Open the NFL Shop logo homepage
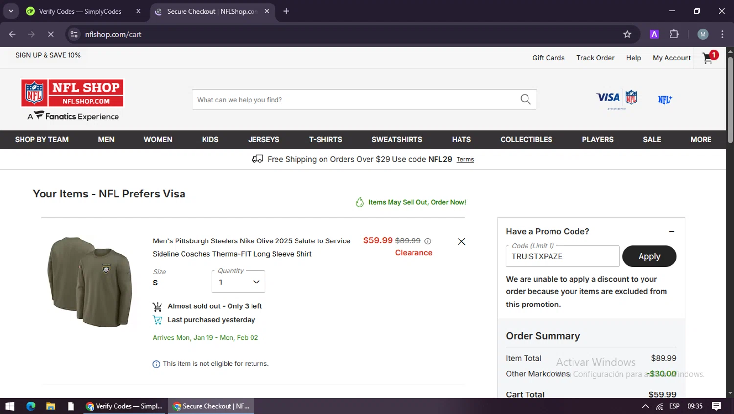This screenshot has height=414, width=734. coord(72,93)
